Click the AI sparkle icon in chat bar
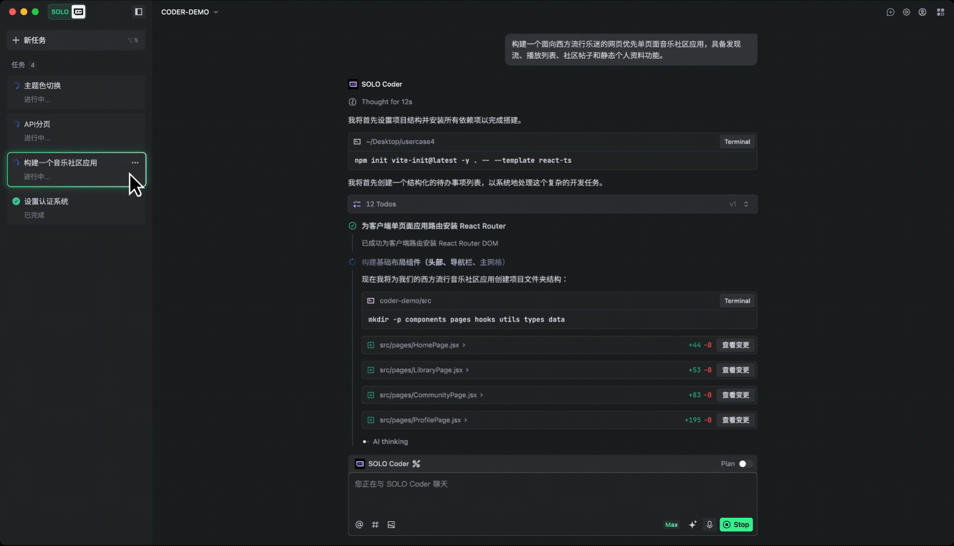954x546 pixels. pos(692,525)
